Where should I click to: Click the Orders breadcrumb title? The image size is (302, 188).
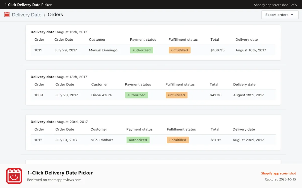55,15
